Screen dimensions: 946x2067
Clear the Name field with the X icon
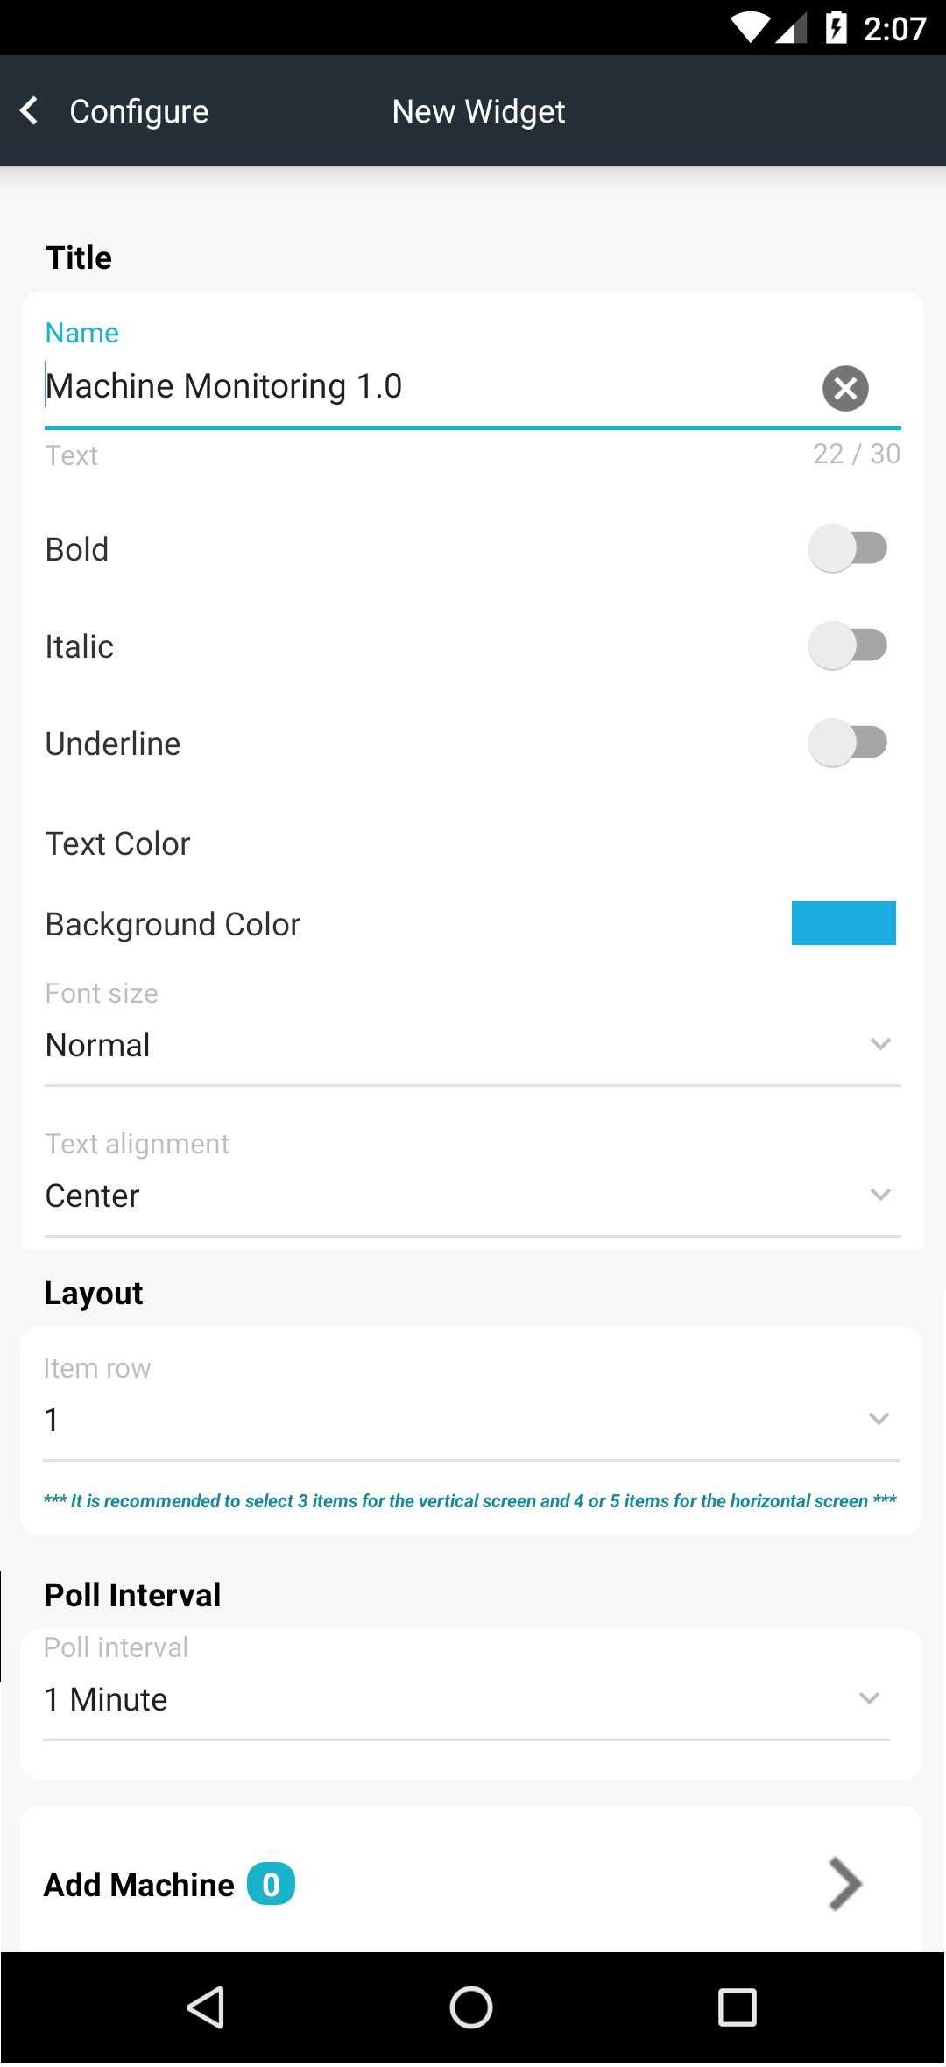tap(845, 388)
